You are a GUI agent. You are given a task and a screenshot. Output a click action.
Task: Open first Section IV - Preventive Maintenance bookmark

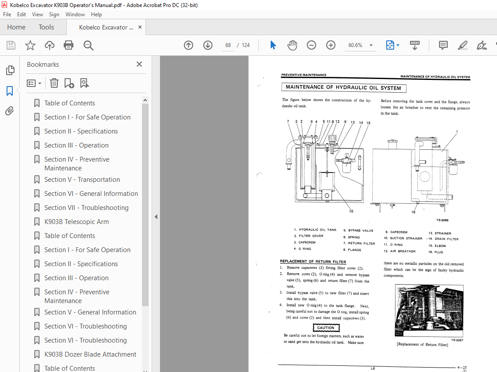[77, 163]
